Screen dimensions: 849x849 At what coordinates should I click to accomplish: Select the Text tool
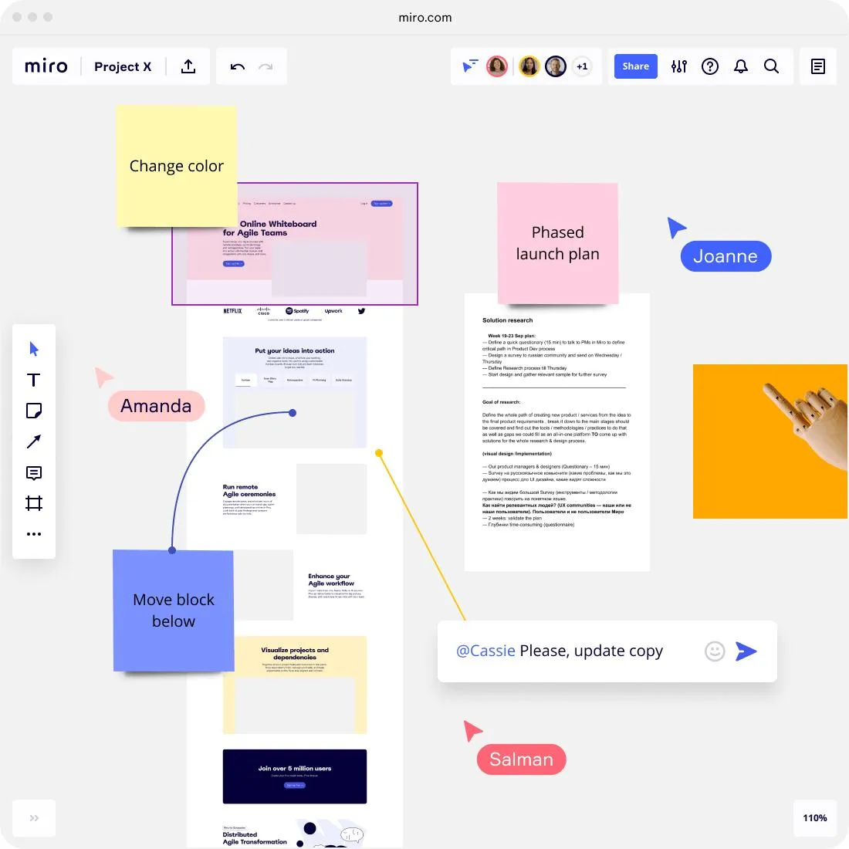(33, 380)
